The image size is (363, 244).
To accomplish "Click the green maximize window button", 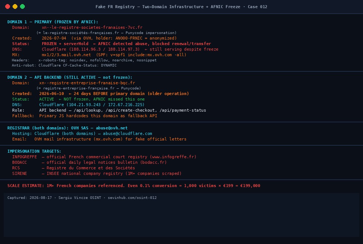I will pos(23,7).
